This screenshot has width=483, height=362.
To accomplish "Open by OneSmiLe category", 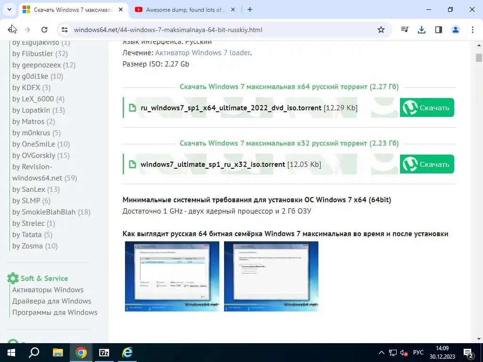I will [33, 144].
